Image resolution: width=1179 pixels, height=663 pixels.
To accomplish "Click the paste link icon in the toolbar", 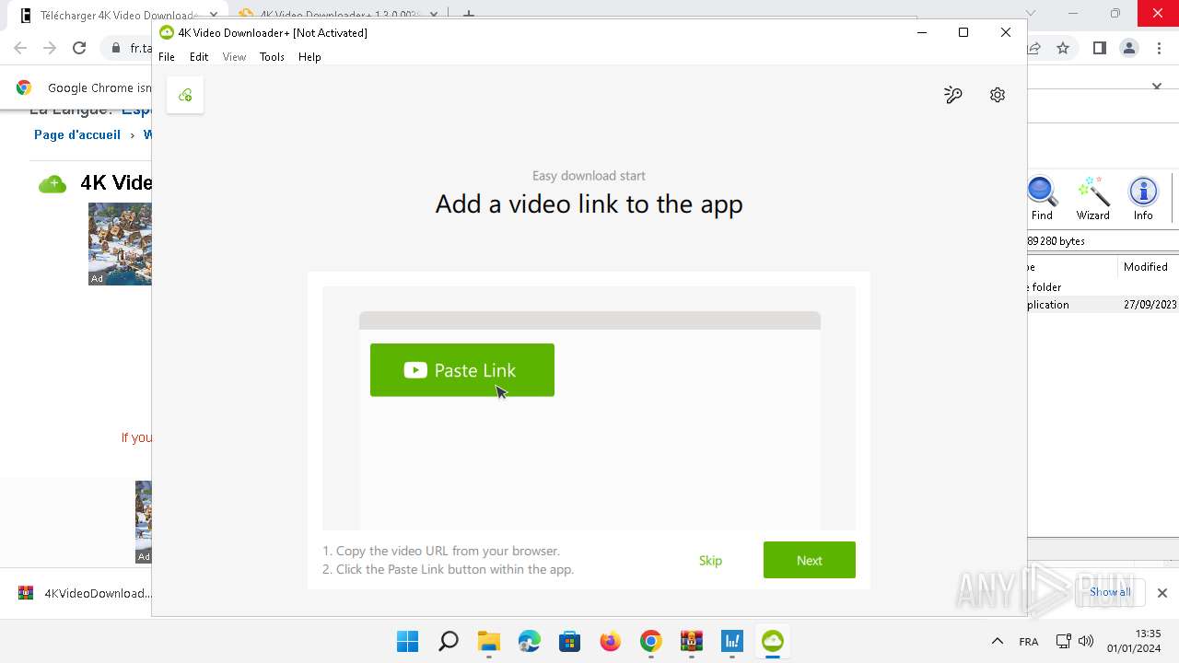I will click(185, 95).
